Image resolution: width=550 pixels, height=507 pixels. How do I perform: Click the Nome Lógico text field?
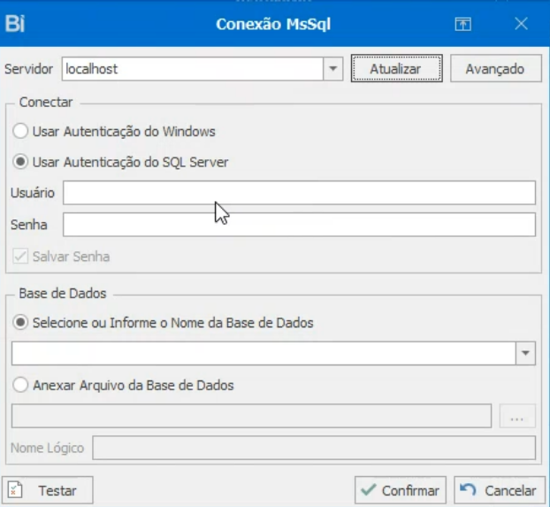314,448
